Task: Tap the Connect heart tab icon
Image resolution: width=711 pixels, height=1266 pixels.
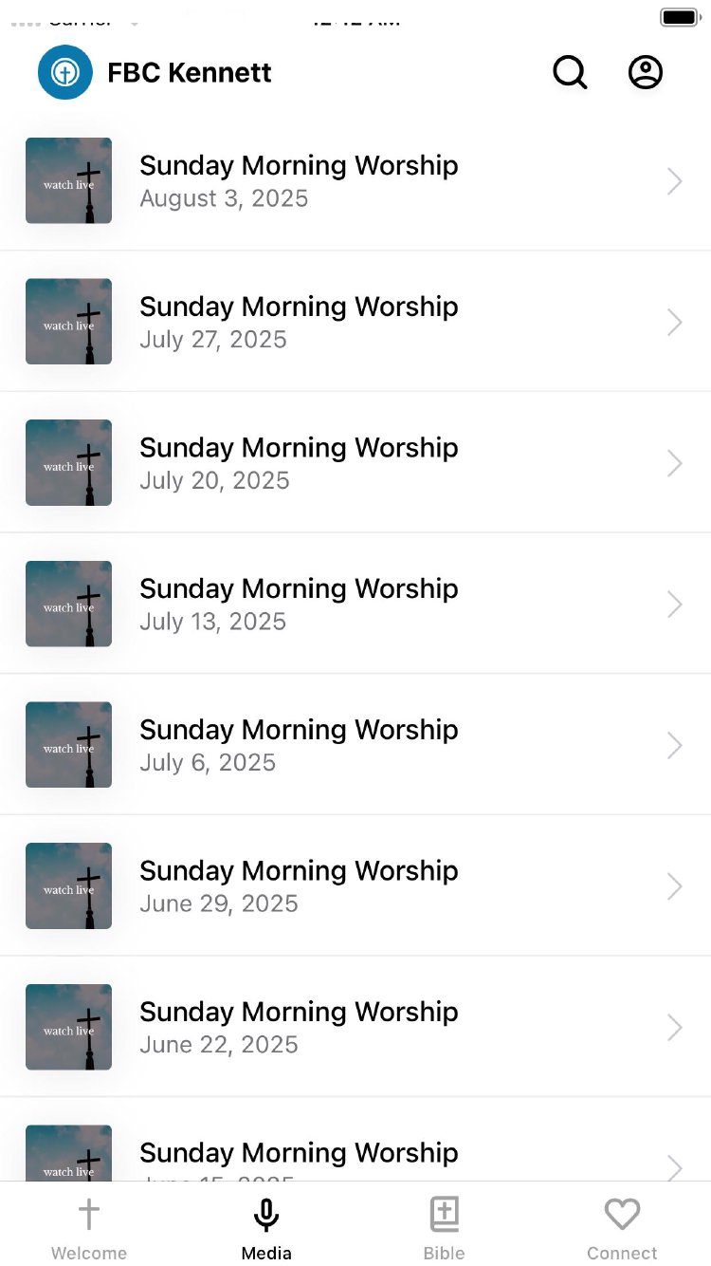Action: (x=622, y=1214)
